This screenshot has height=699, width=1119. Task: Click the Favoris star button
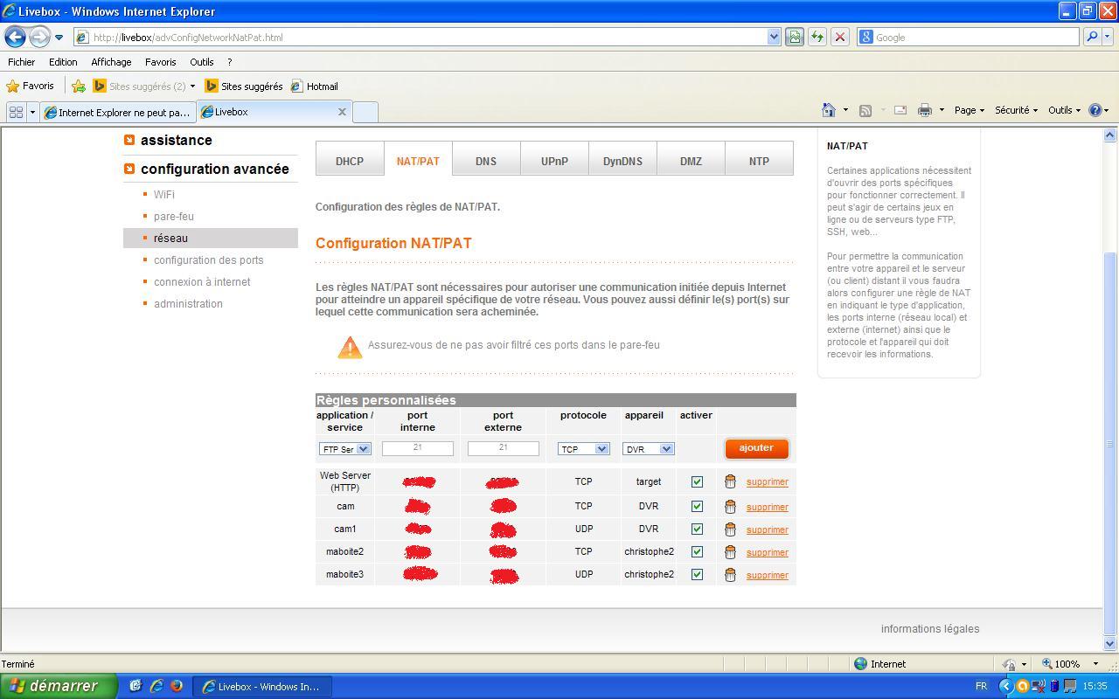tap(31, 86)
